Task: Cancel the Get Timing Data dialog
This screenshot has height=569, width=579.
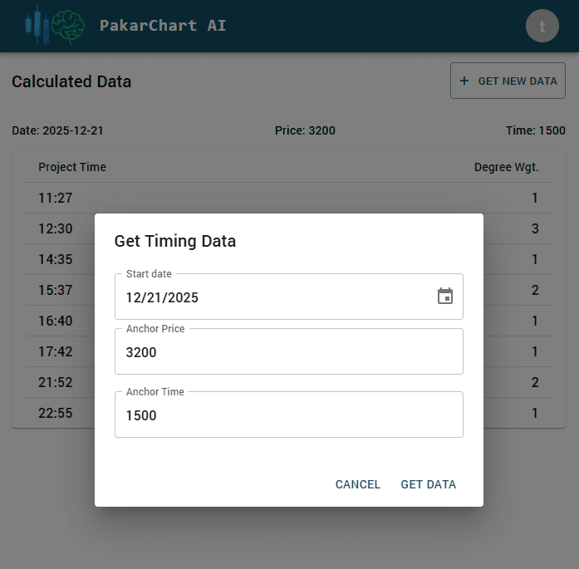Action: (357, 484)
